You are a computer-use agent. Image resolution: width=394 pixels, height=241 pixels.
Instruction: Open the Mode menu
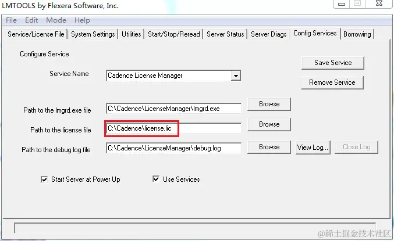point(56,20)
